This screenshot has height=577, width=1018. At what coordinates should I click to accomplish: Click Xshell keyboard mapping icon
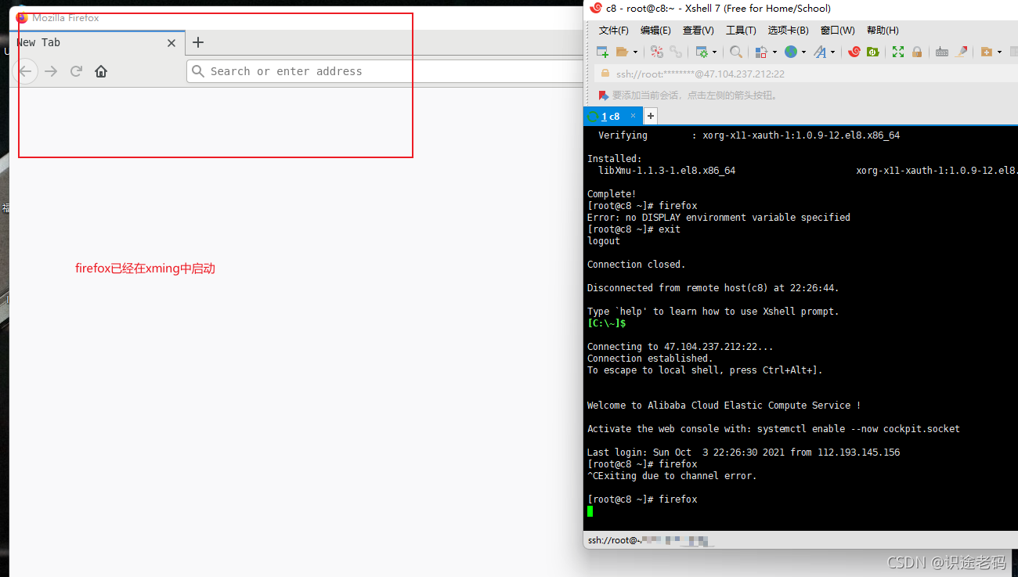pyautogui.click(x=942, y=52)
